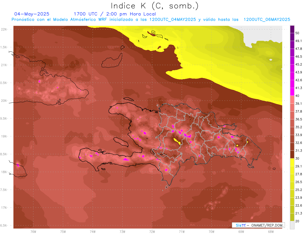The height and width of the screenshot is (235, 304).
Task: Click the 74W longitude label
Action: click(x=93, y=232)
